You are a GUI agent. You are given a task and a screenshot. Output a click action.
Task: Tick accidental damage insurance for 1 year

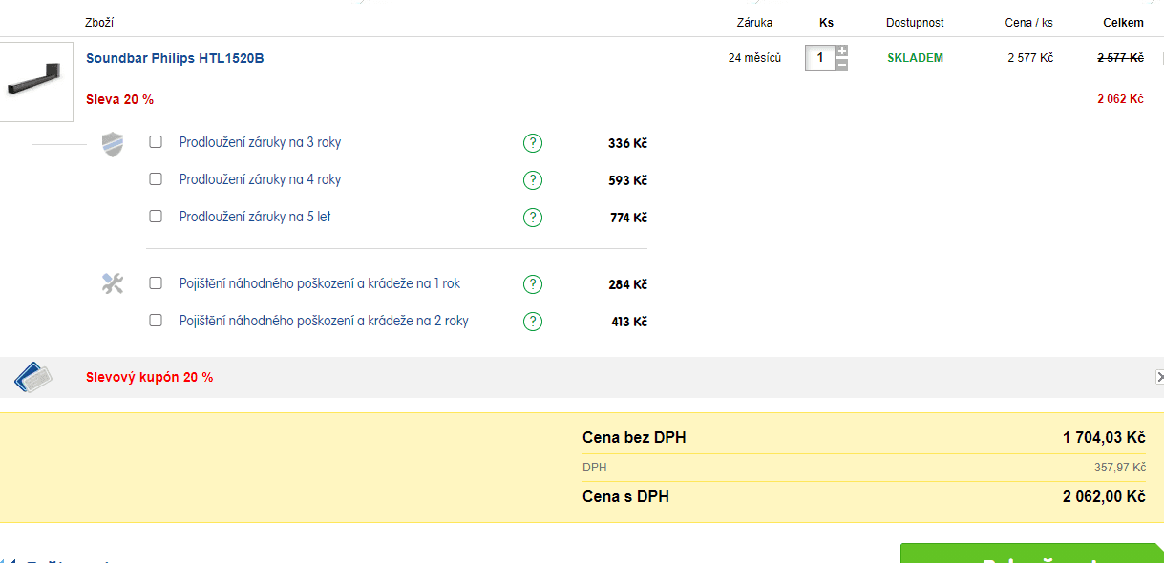(x=156, y=283)
